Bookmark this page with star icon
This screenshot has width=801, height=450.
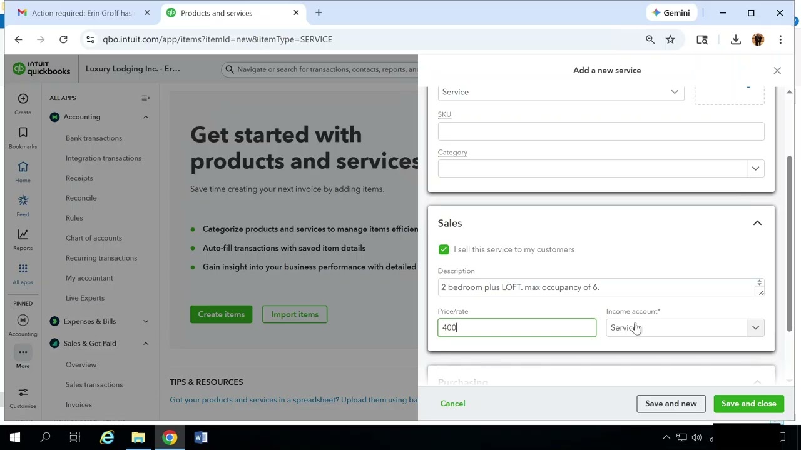(670, 39)
